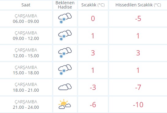Click the cloudy icon for 18.00 - 21.00
The width and height of the screenshot is (167, 113).
coord(65,87)
